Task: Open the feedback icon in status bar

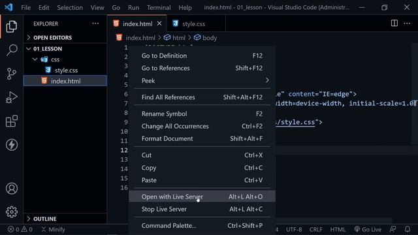Action: click(x=393, y=229)
